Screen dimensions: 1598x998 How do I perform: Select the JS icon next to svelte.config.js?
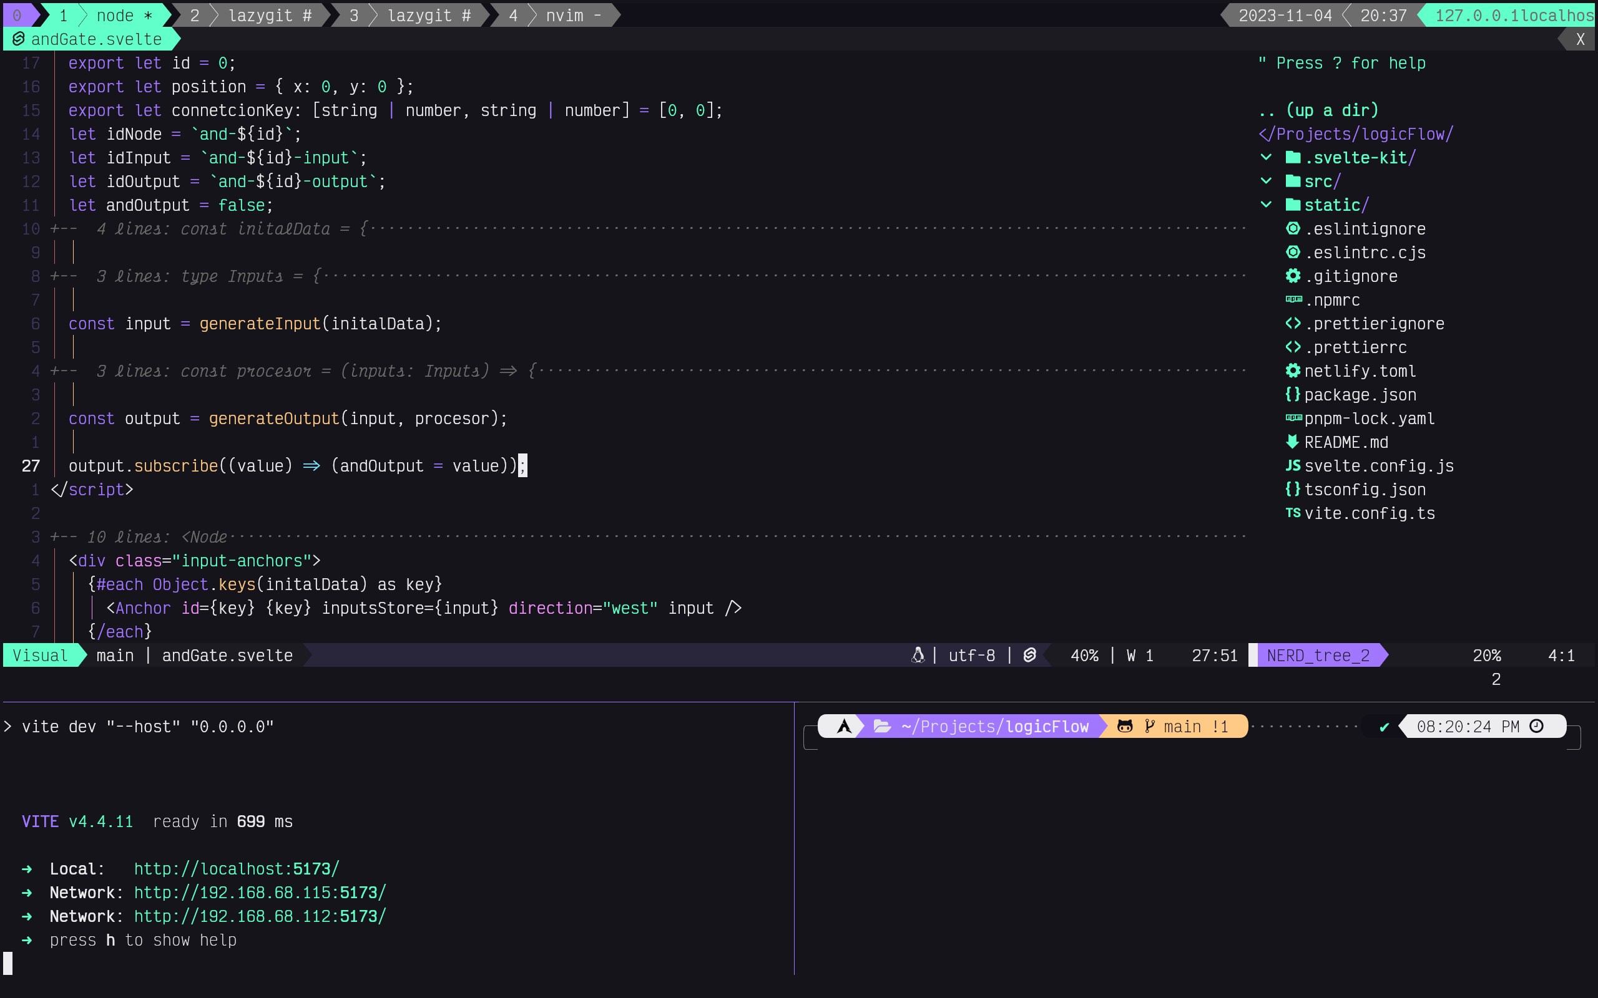pyautogui.click(x=1293, y=465)
